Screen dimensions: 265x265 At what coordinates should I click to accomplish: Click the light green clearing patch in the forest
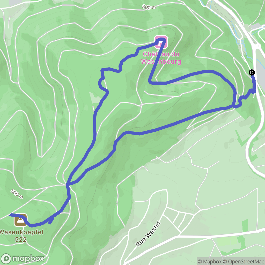[x=95, y=98]
